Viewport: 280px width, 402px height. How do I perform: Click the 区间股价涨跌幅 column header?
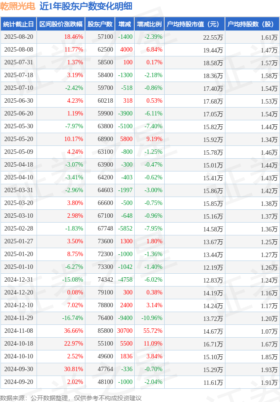tap(61, 24)
